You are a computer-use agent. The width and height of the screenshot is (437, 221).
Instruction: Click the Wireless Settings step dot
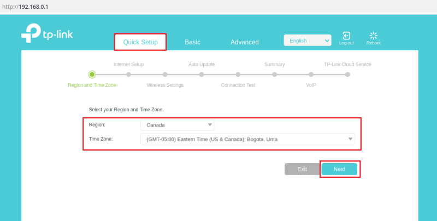[165, 74]
